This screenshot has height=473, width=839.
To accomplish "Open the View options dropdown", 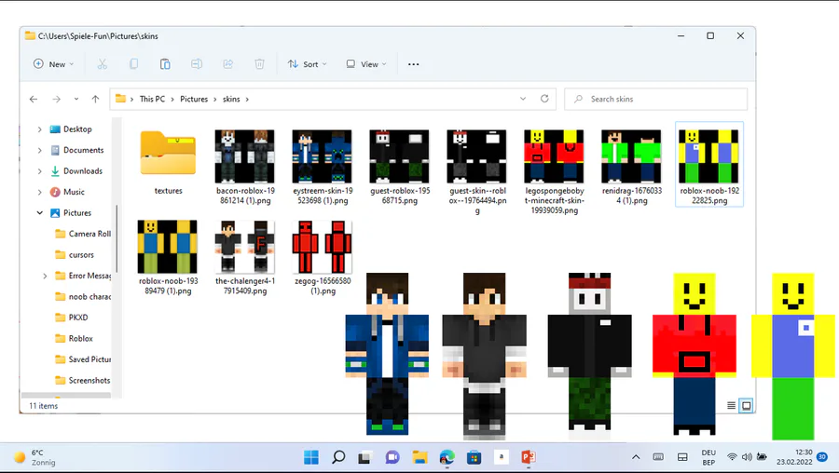I will click(x=366, y=64).
